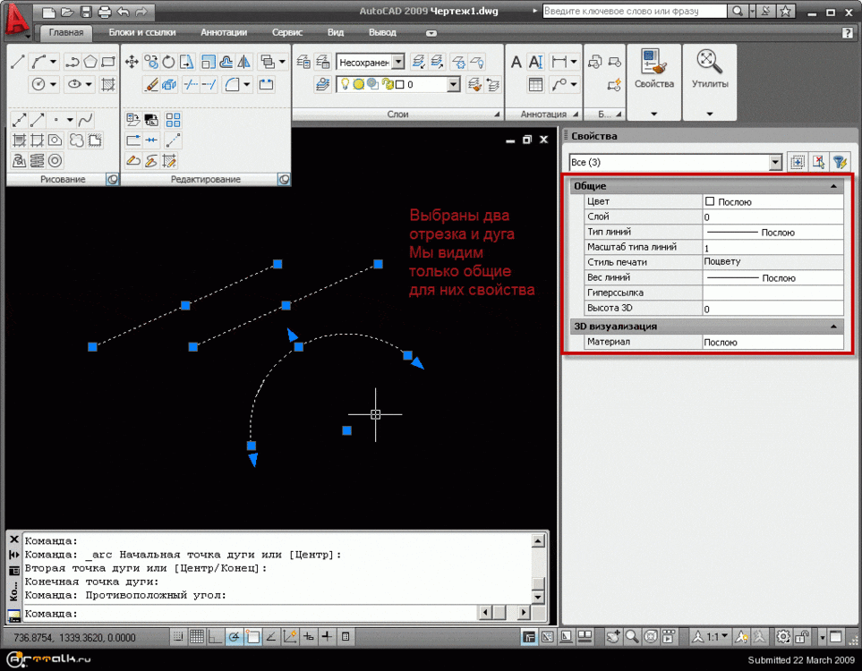Select the Revision Cloud tool
Screen dimensions: 862x671
(x=76, y=140)
